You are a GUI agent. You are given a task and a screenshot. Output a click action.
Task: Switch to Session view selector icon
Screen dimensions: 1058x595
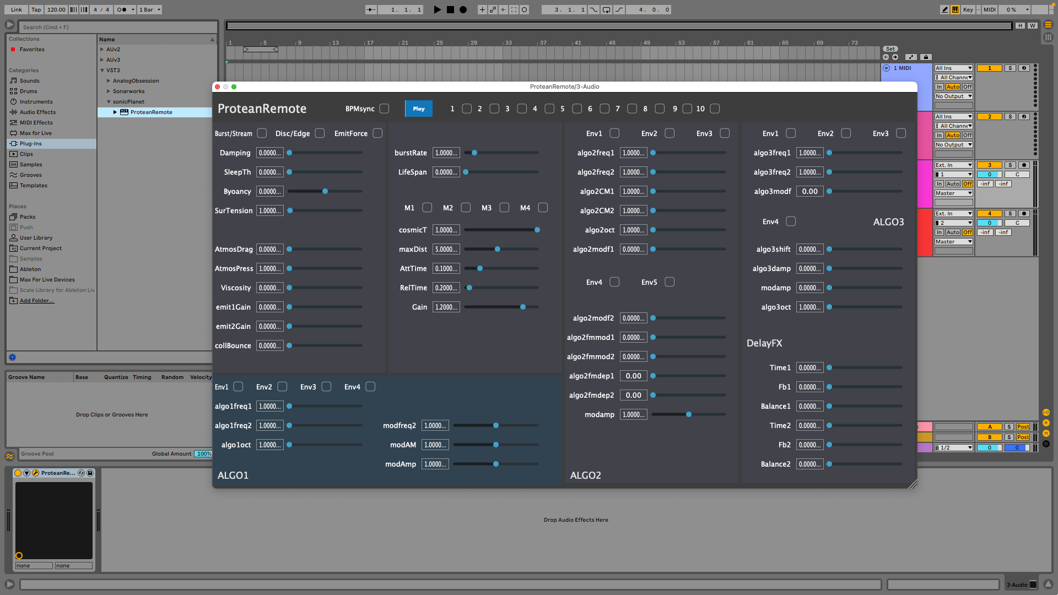1048,37
